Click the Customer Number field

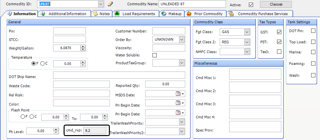coord(169,31)
